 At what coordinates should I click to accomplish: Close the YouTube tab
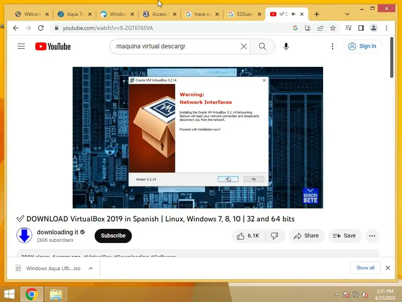coord(302,14)
